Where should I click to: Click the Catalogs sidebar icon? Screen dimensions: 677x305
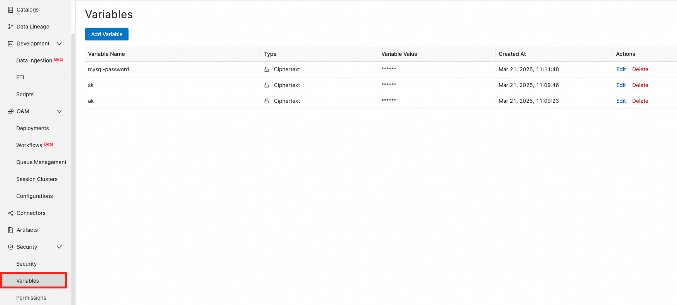(x=10, y=10)
